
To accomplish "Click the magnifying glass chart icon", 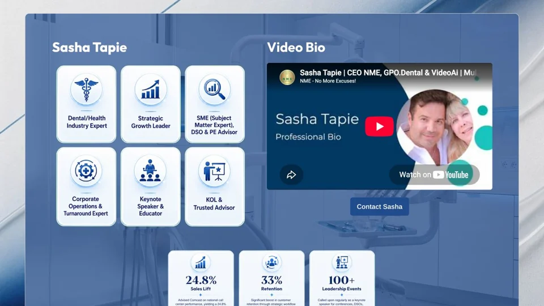I will 214,90.
